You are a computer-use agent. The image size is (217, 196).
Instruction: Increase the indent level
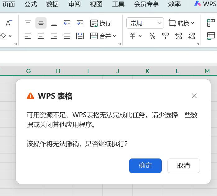point(80,23)
